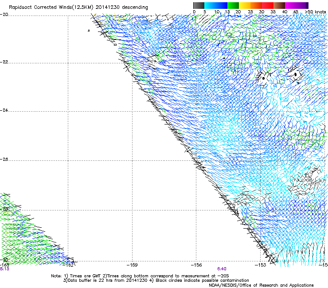
Task: Click the cyan-to-blue 5-15 knots legend gradient
Action: coord(216,5)
